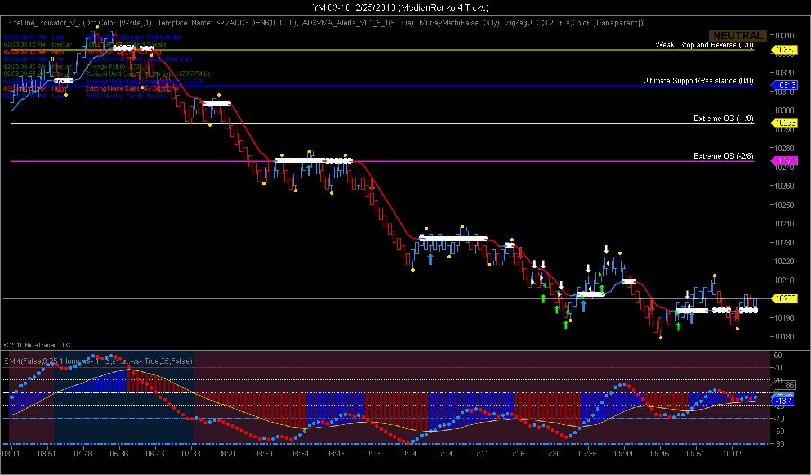This screenshot has height=475, width=811.
Task: Click the 'FOMC Member Tarullo Speaks' news row
Action: (84, 96)
